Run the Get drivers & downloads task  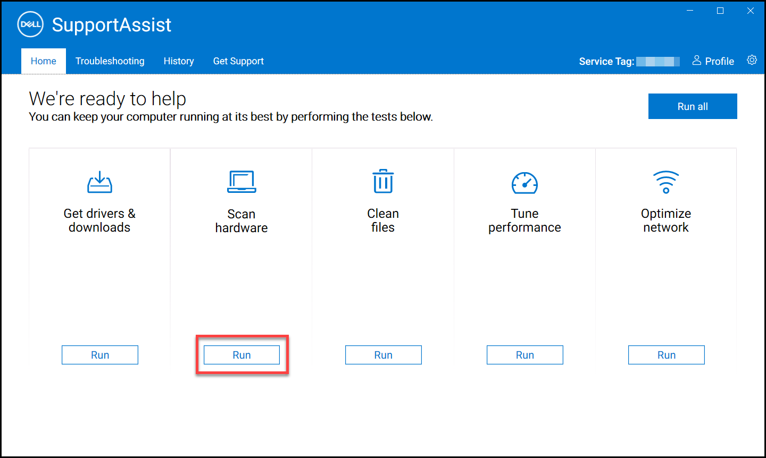tap(99, 354)
